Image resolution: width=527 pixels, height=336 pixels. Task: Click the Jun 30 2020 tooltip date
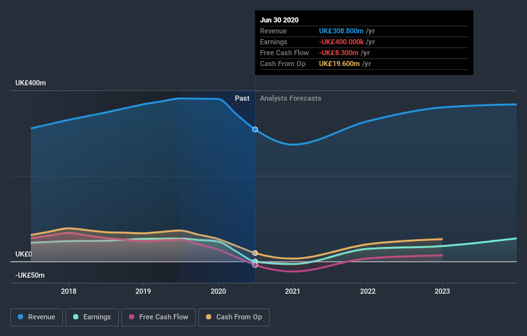279,20
